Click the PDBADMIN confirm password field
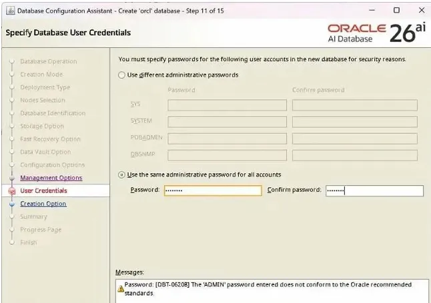This screenshot has height=303, width=431. click(x=355, y=139)
